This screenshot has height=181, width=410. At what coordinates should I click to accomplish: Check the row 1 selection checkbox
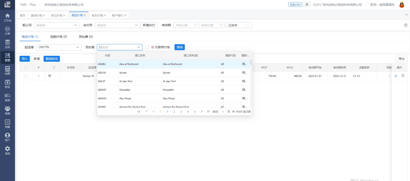point(26,76)
